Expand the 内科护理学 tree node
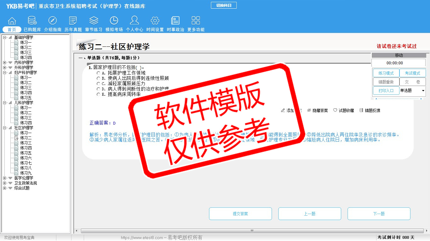 (4, 62)
